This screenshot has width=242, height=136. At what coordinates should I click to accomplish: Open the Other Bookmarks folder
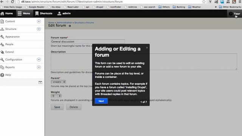(x=230, y=7)
